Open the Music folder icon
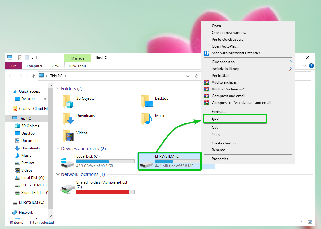 pyautogui.click(x=147, y=118)
